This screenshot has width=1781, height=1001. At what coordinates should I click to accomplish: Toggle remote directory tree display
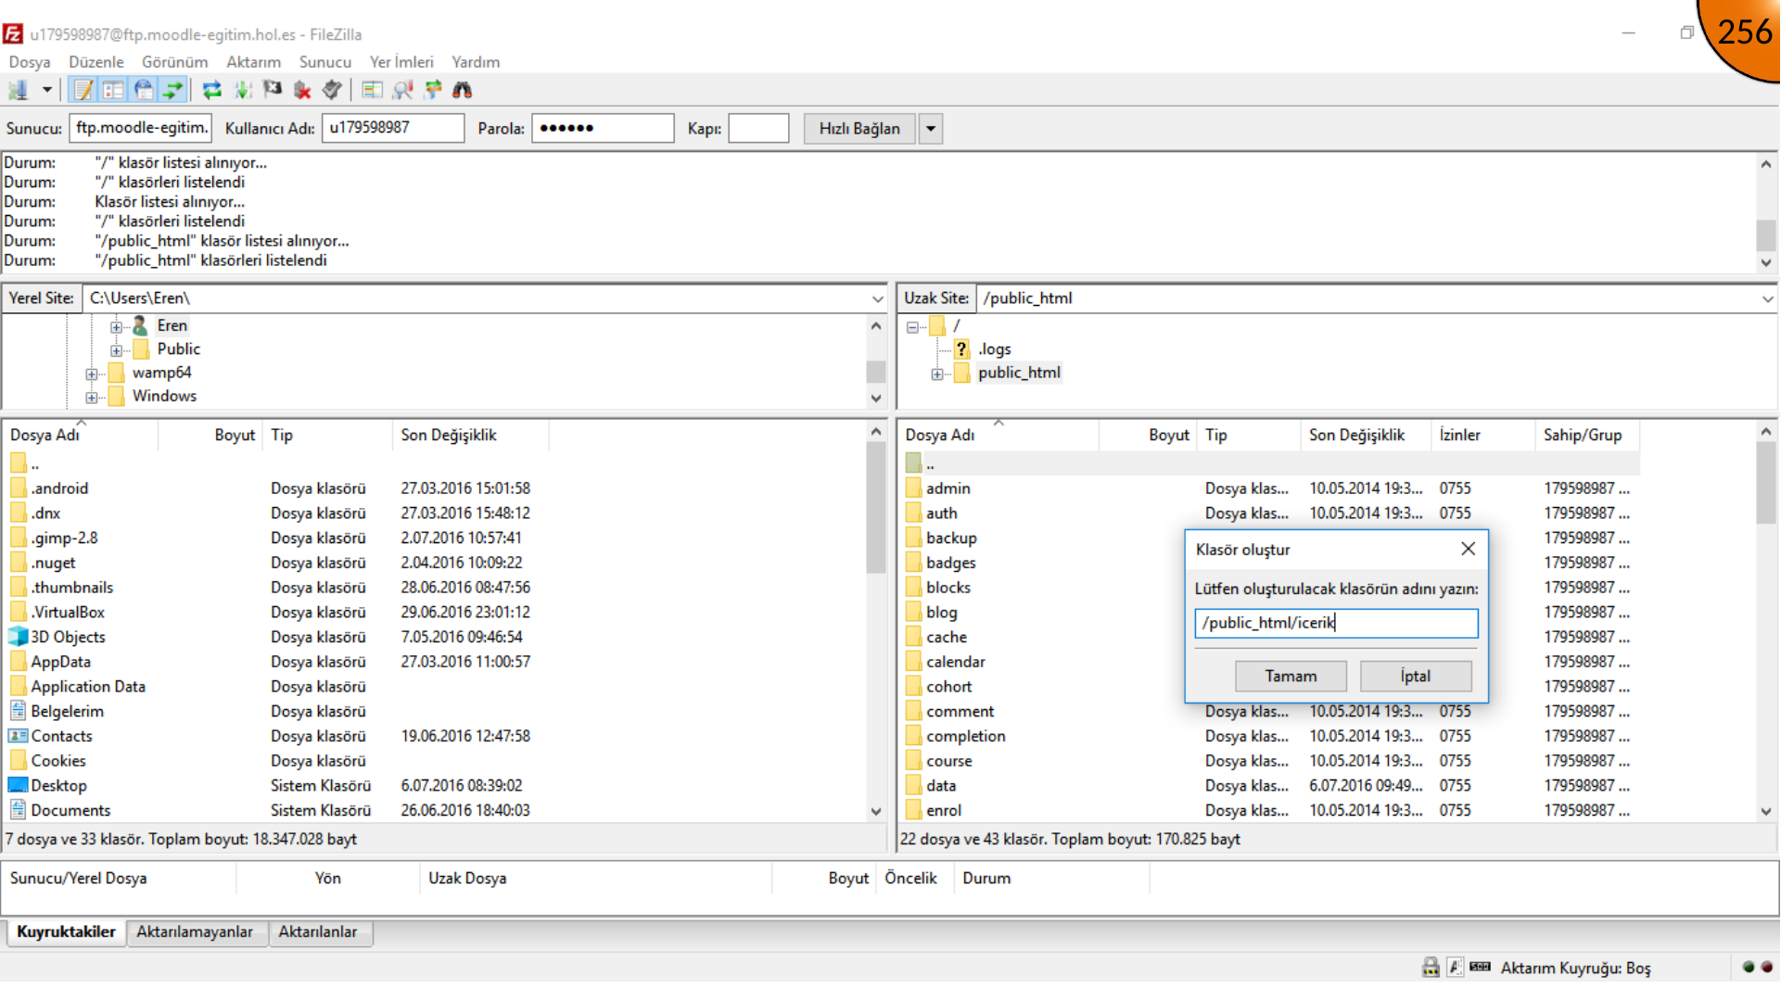(x=143, y=90)
